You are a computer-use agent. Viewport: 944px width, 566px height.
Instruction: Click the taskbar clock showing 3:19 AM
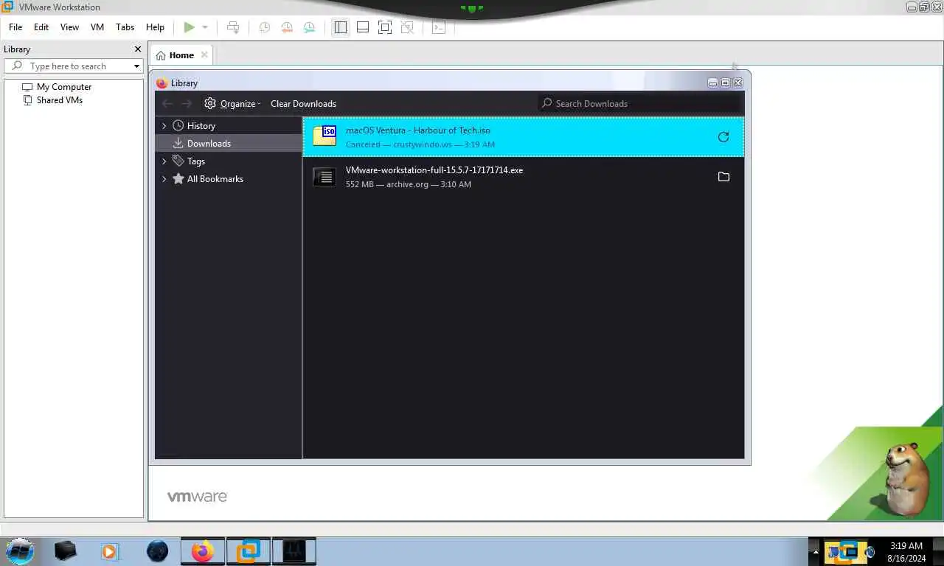[x=906, y=552]
